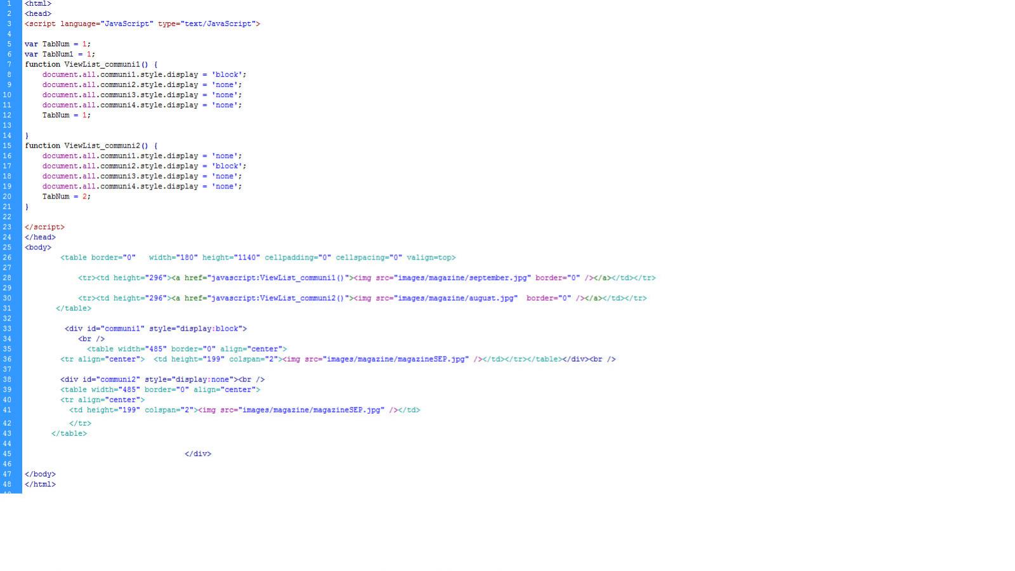Select the script language="JavaScript" tag line
1015x571 pixels.
click(x=143, y=24)
